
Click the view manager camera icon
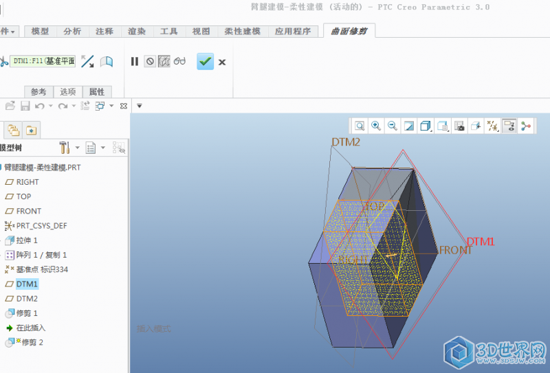click(x=459, y=126)
